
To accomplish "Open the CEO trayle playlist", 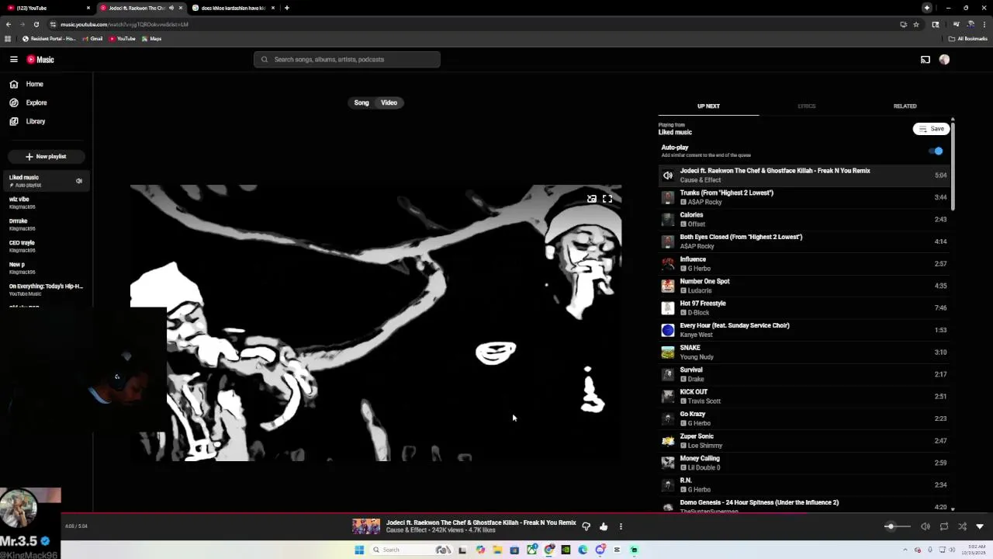I will point(46,246).
